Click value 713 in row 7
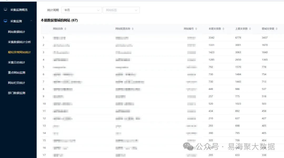 point(264,81)
